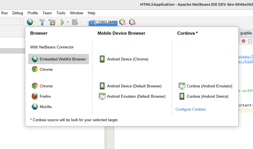
Task: Open the Run menu
Action: point(4,13)
